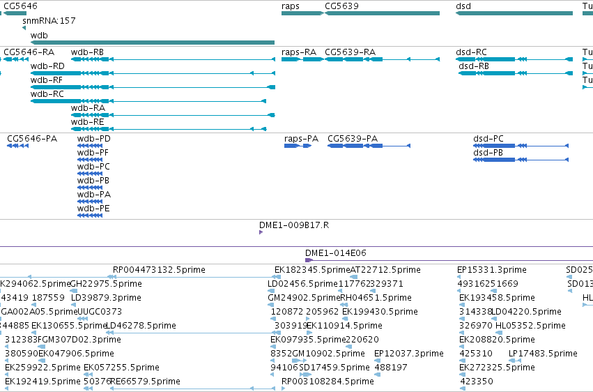Select EST RE66579.5prime
The height and width of the screenshot is (392, 593).
[x=145, y=382]
